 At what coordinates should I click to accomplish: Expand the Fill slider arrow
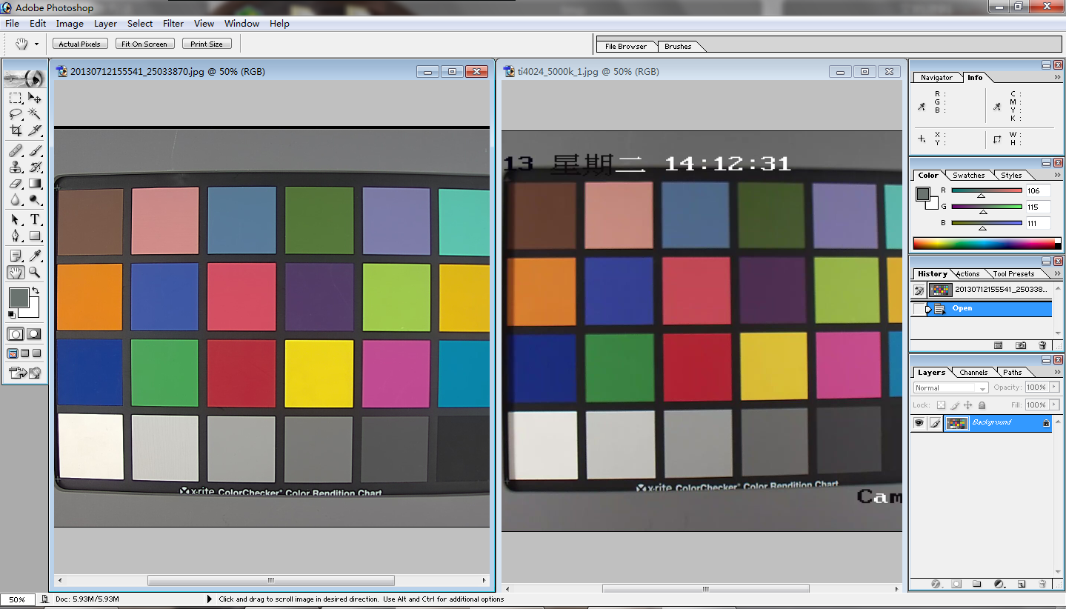(1054, 405)
